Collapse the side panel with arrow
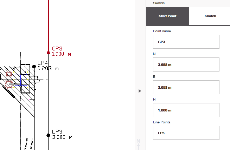The height and width of the screenshot is (150, 230). coord(140,91)
